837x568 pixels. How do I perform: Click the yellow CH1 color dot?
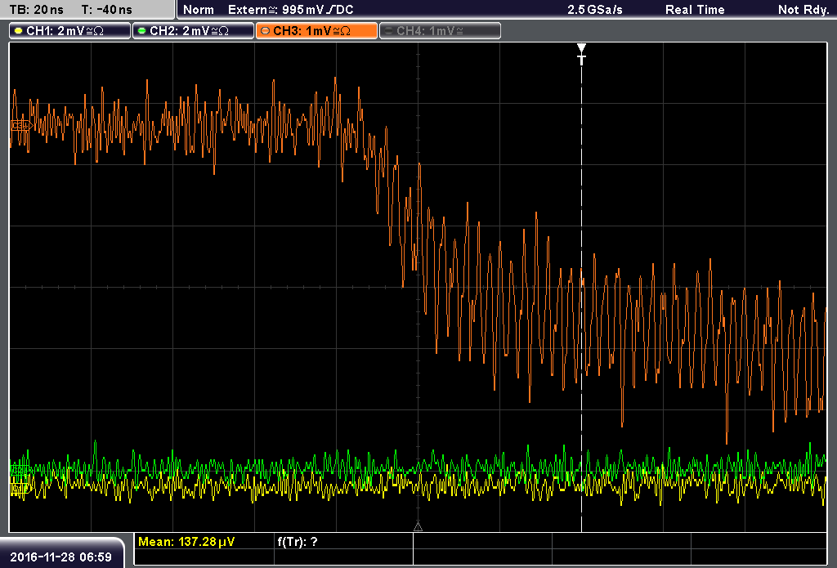pyautogui.click(x=18, y=31)
